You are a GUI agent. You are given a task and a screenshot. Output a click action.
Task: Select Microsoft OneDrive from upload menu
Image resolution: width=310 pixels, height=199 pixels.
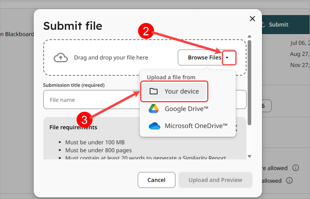188,126
